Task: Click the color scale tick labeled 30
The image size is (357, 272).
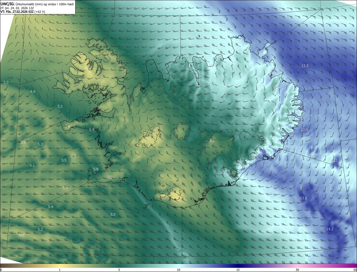Action: coord(297,270)
